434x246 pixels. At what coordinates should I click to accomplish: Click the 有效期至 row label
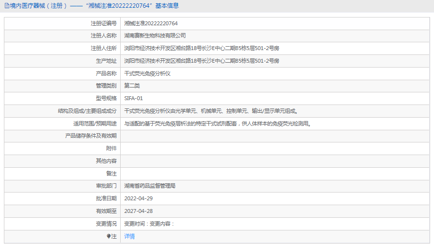coord(106,211)
